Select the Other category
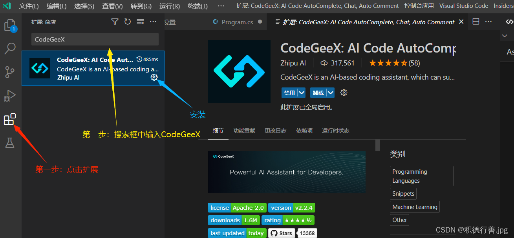The height and width of the screenshot is (238, 514). (400, 220)
